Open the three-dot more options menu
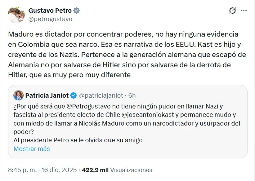 tap(244, 11)
